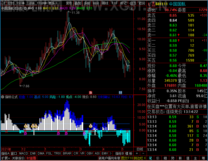Select the BRAR indicator
The width and height of the screenshot is (208, 161).
tap(67, 153)
